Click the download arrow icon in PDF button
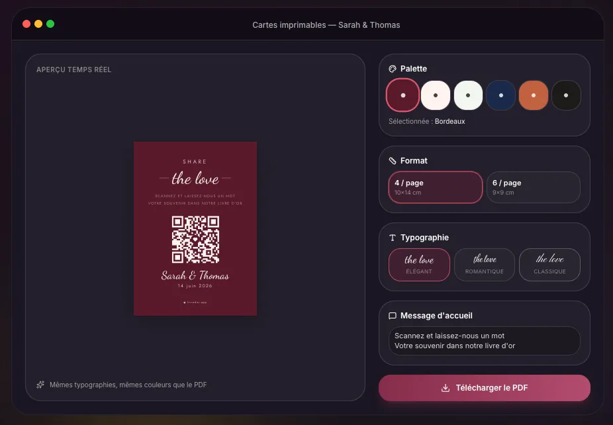Image resolution: width=613 pixels, height=425 pixels. 446,388
